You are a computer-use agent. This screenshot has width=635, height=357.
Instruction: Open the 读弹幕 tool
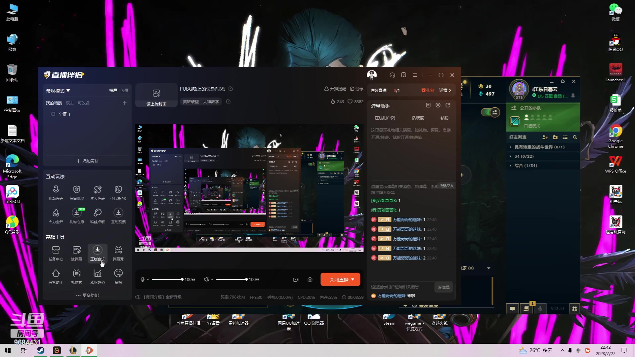point(77,253)
